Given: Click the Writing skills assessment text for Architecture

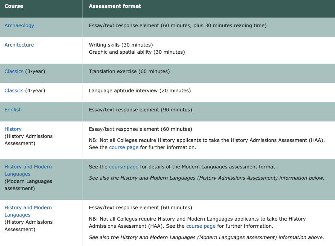Looking at the screenshot, I should pyautogui.click(x=120, y=45).
